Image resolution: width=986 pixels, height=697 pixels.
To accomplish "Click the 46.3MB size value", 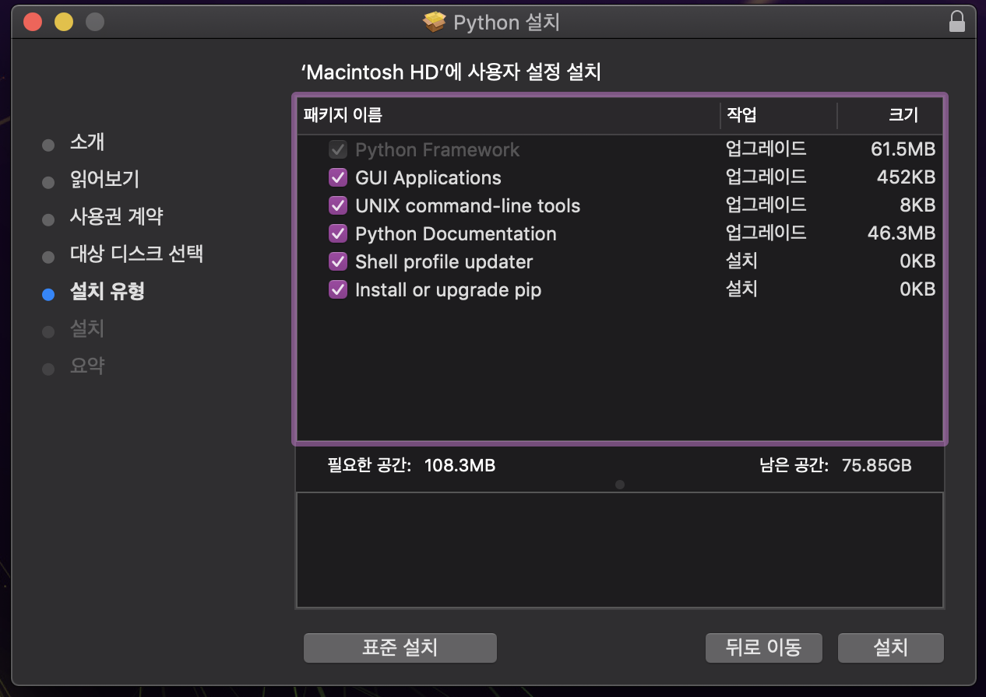I will point(901,233).
